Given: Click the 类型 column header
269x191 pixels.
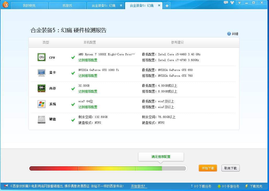Looking at the screenshot, I should [46, 42].
